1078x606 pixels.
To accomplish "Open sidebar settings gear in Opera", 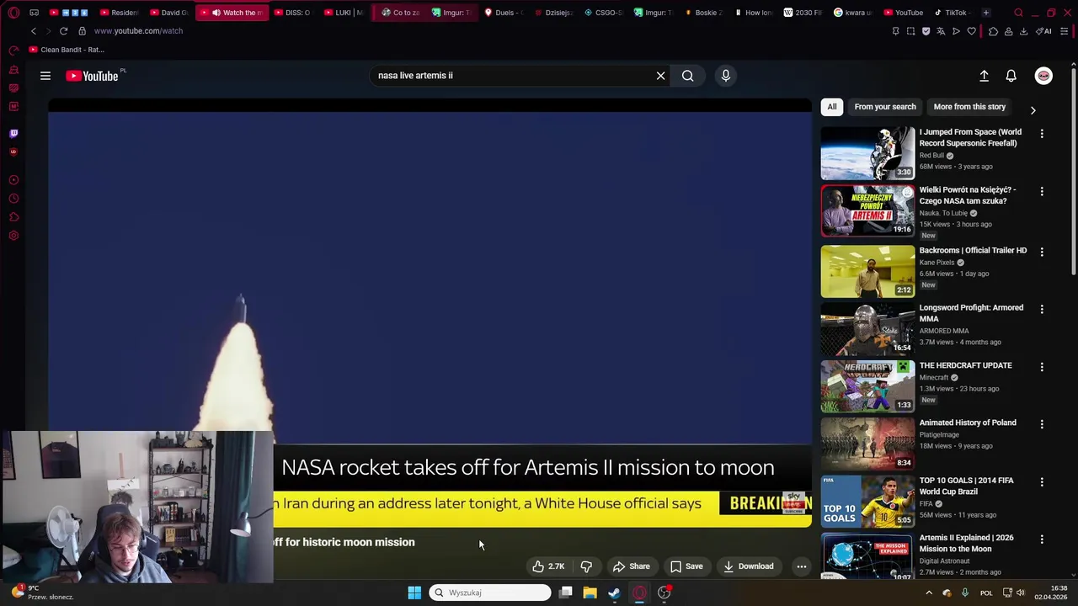I will [x=13, y=236].
